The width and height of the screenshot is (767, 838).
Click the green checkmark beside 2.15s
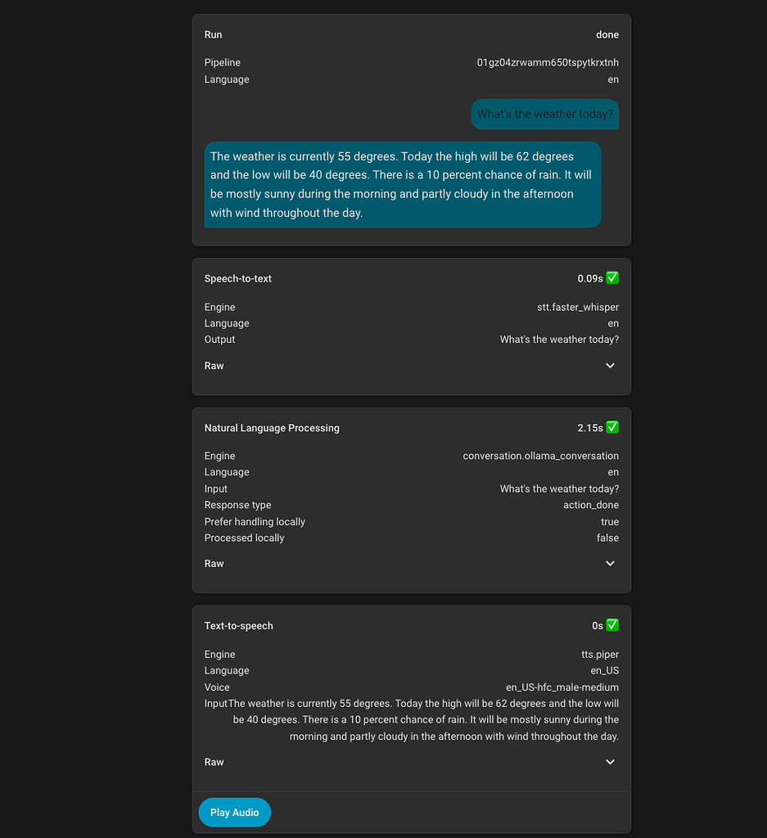pyautogui.click(x=612, y=427)
